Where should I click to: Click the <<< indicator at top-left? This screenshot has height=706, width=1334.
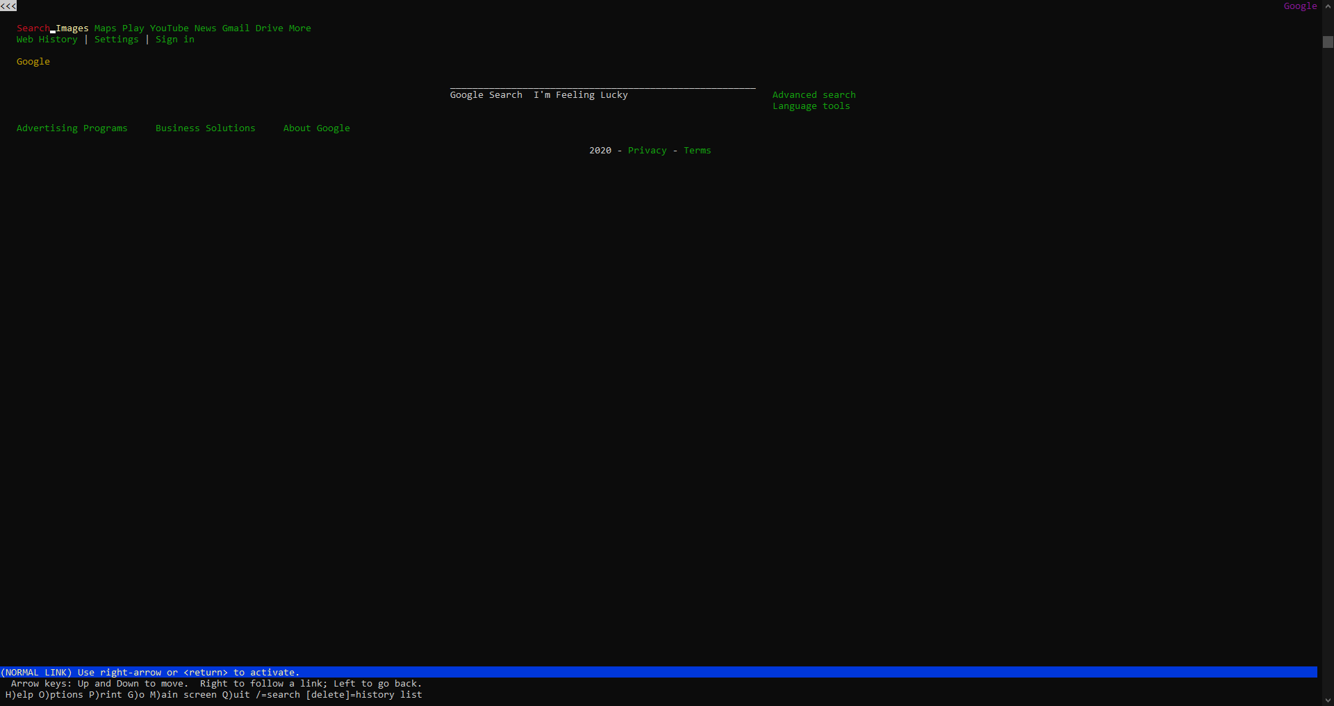(8, 6)
